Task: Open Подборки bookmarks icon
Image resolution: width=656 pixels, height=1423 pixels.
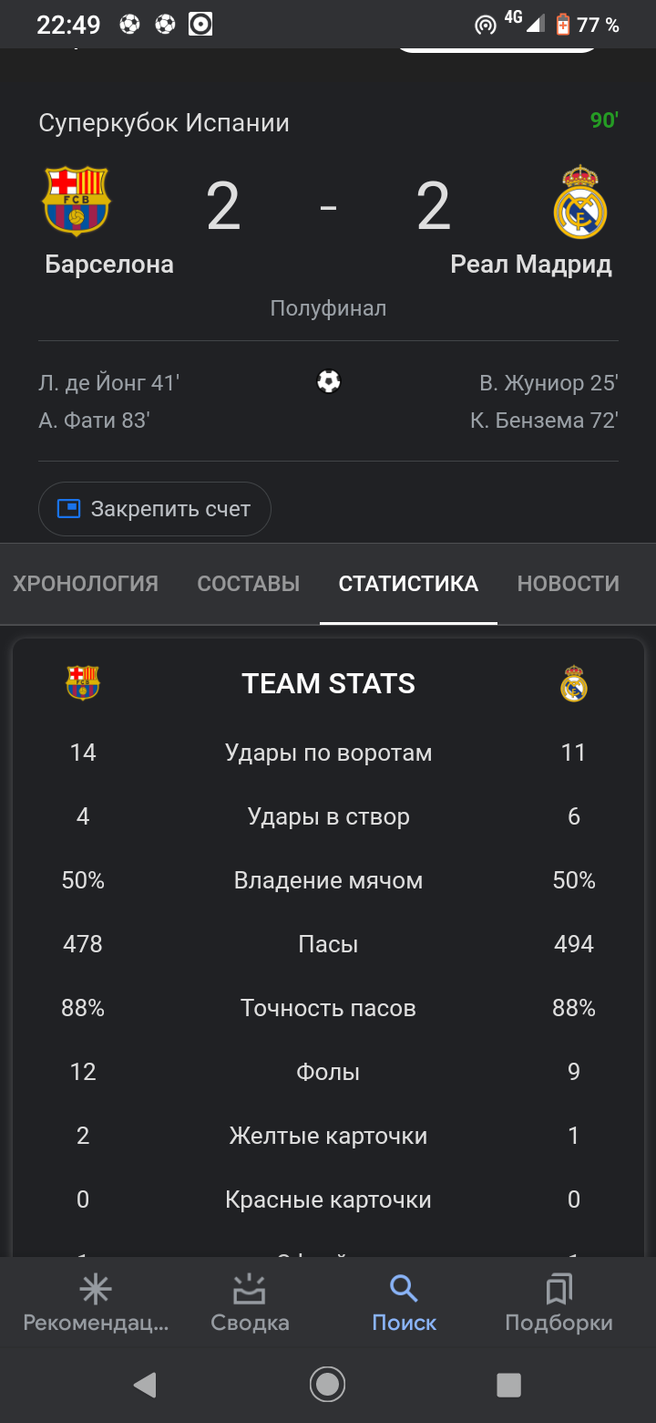Action: tap(559, 1289)
